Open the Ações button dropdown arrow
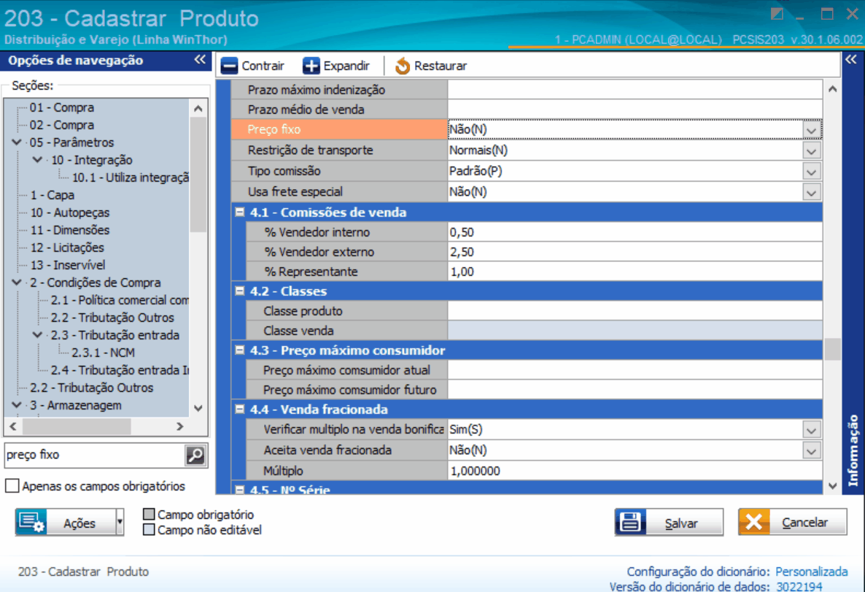865x592 pixels. pyautogui.click(x=120, y=522)
